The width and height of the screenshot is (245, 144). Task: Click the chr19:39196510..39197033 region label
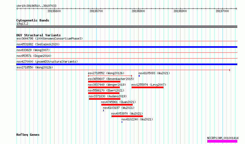coord(36,6)
